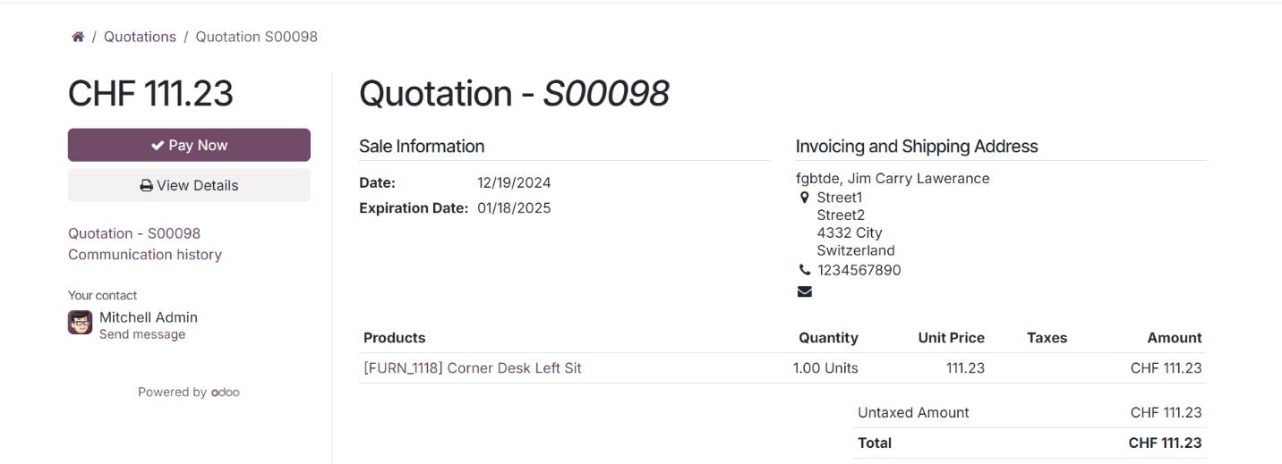Click Mitchell Admin avatar image
The height and width of the screenshot is (464, 1282).
tap(80, 323)
